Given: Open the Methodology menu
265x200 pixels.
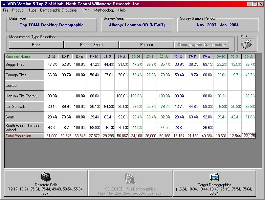Looking at the screenshot, I should [104, 10].
